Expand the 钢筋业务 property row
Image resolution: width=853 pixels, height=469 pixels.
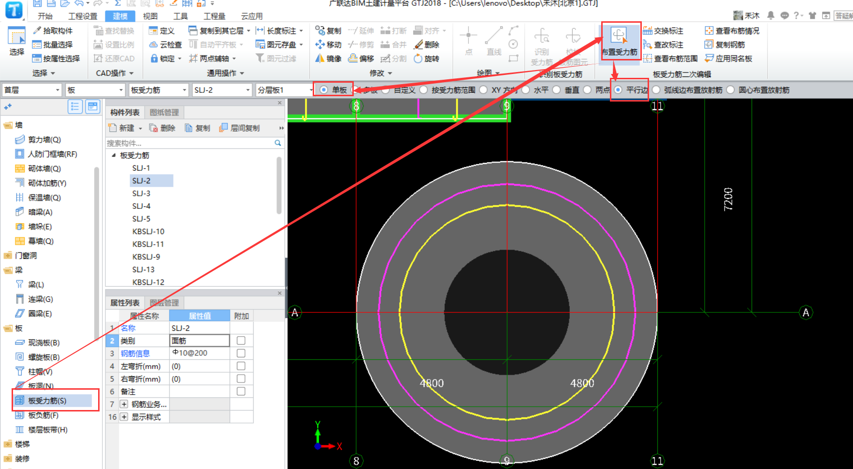(x=124, y=404)
